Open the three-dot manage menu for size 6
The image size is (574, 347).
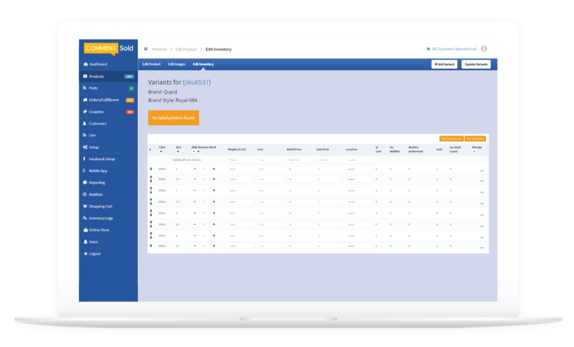click(482, 171)
